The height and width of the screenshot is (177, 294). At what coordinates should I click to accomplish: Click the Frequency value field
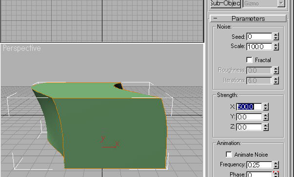tap(259, 165)
